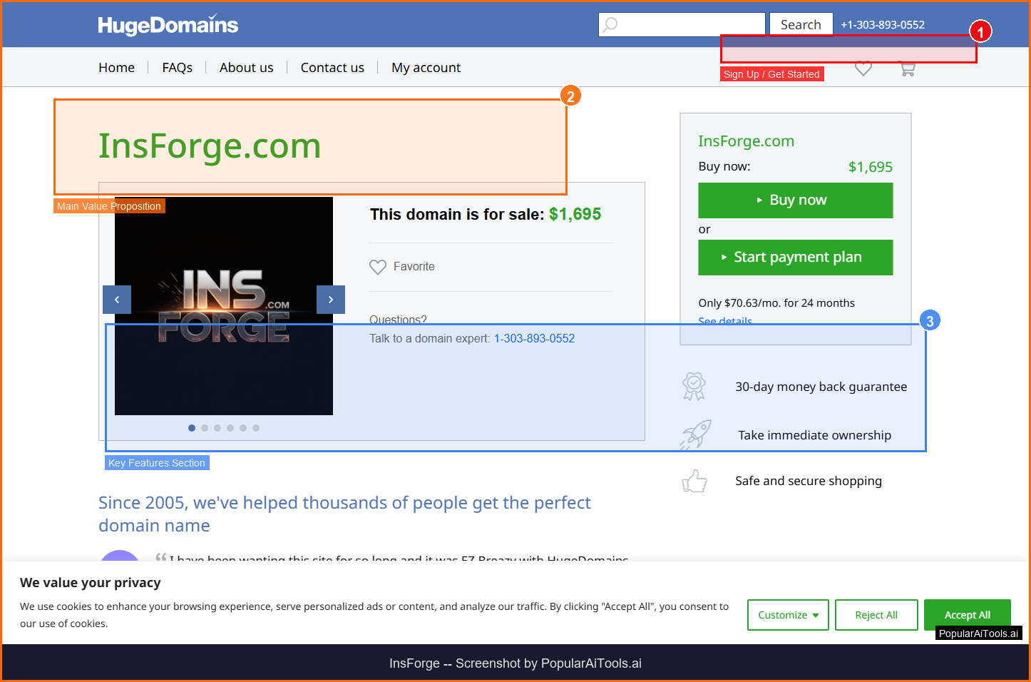This screenshot has height=682, width=1031.
Task: Expand the Customize cookie options dropdown
Action: (x=788, y=615)
